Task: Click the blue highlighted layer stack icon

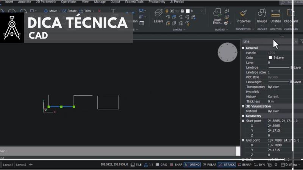Action: 174,17
